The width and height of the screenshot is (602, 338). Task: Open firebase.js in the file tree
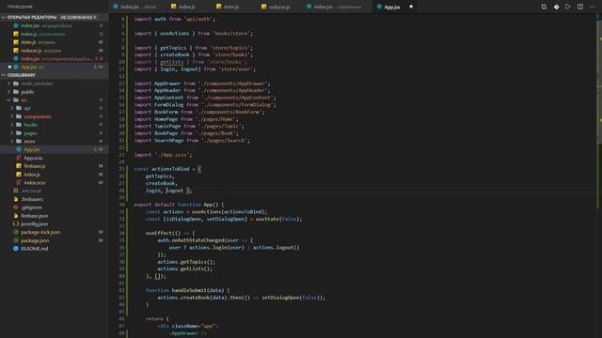point(55,166)
